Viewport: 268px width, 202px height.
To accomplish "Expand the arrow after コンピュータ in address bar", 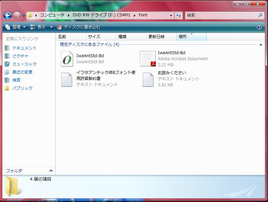I will coord(69,15).
